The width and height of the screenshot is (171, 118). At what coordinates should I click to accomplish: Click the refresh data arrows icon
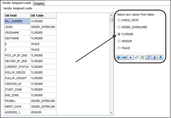[148, 57]
